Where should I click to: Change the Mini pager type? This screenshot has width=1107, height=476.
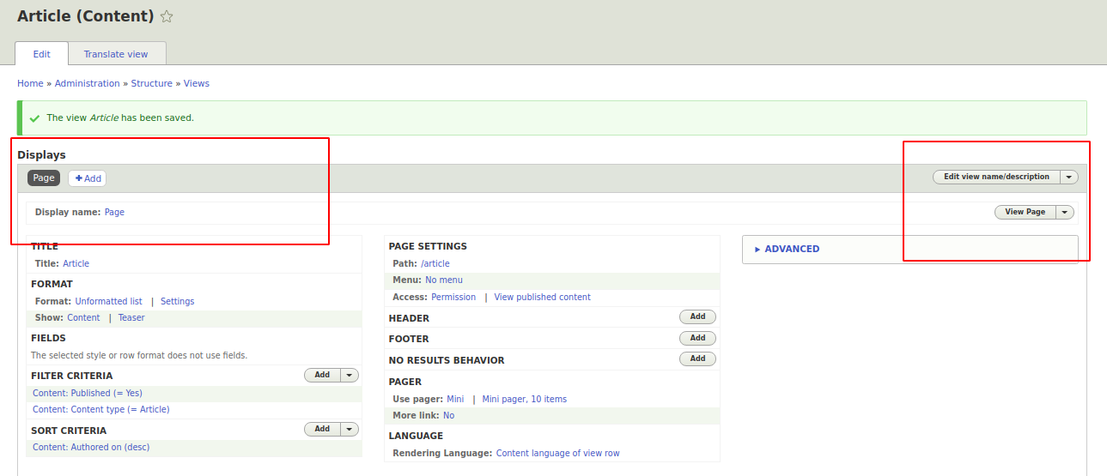click(455, 399)
